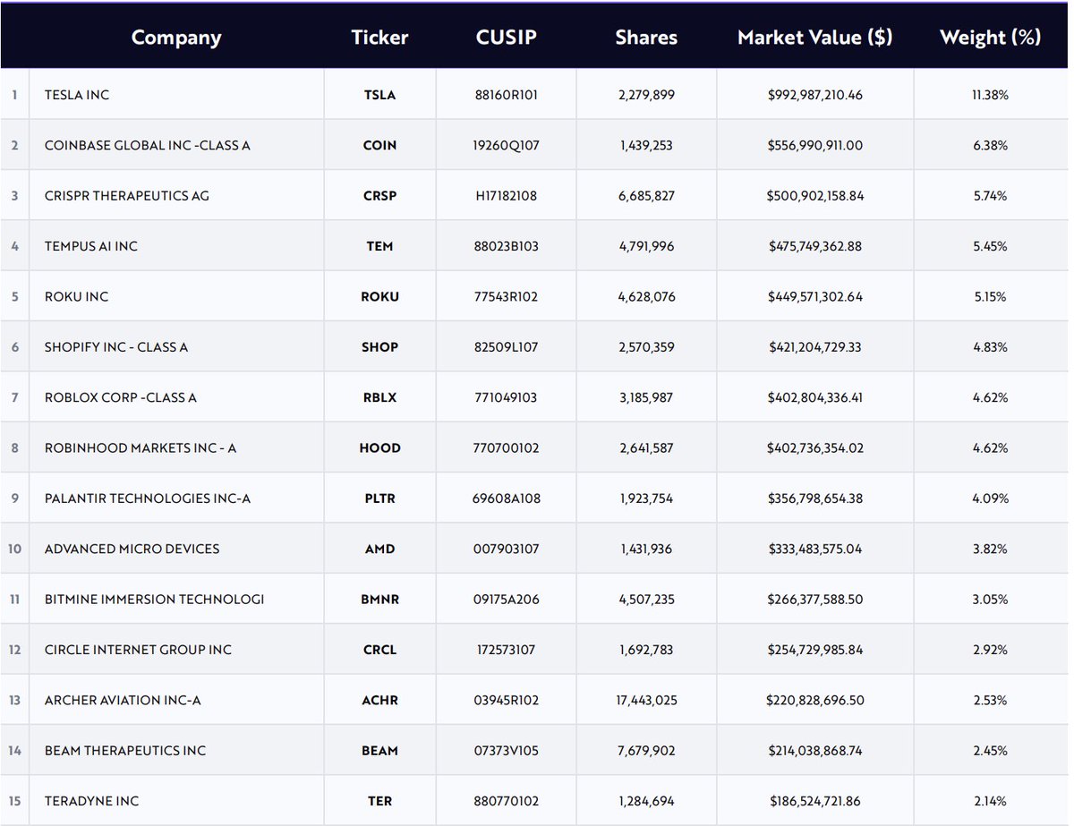Click the AMD market value $333,483,575.04

(x=814, y=549)
